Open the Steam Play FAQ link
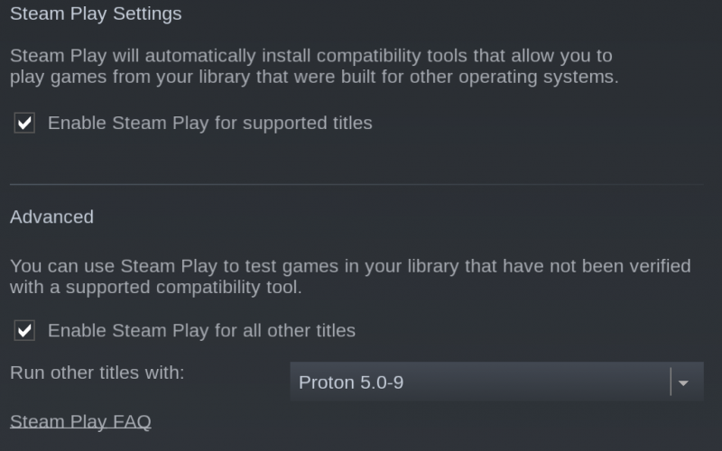The height and width of the screenshot is (451, 722). point(80,421)
